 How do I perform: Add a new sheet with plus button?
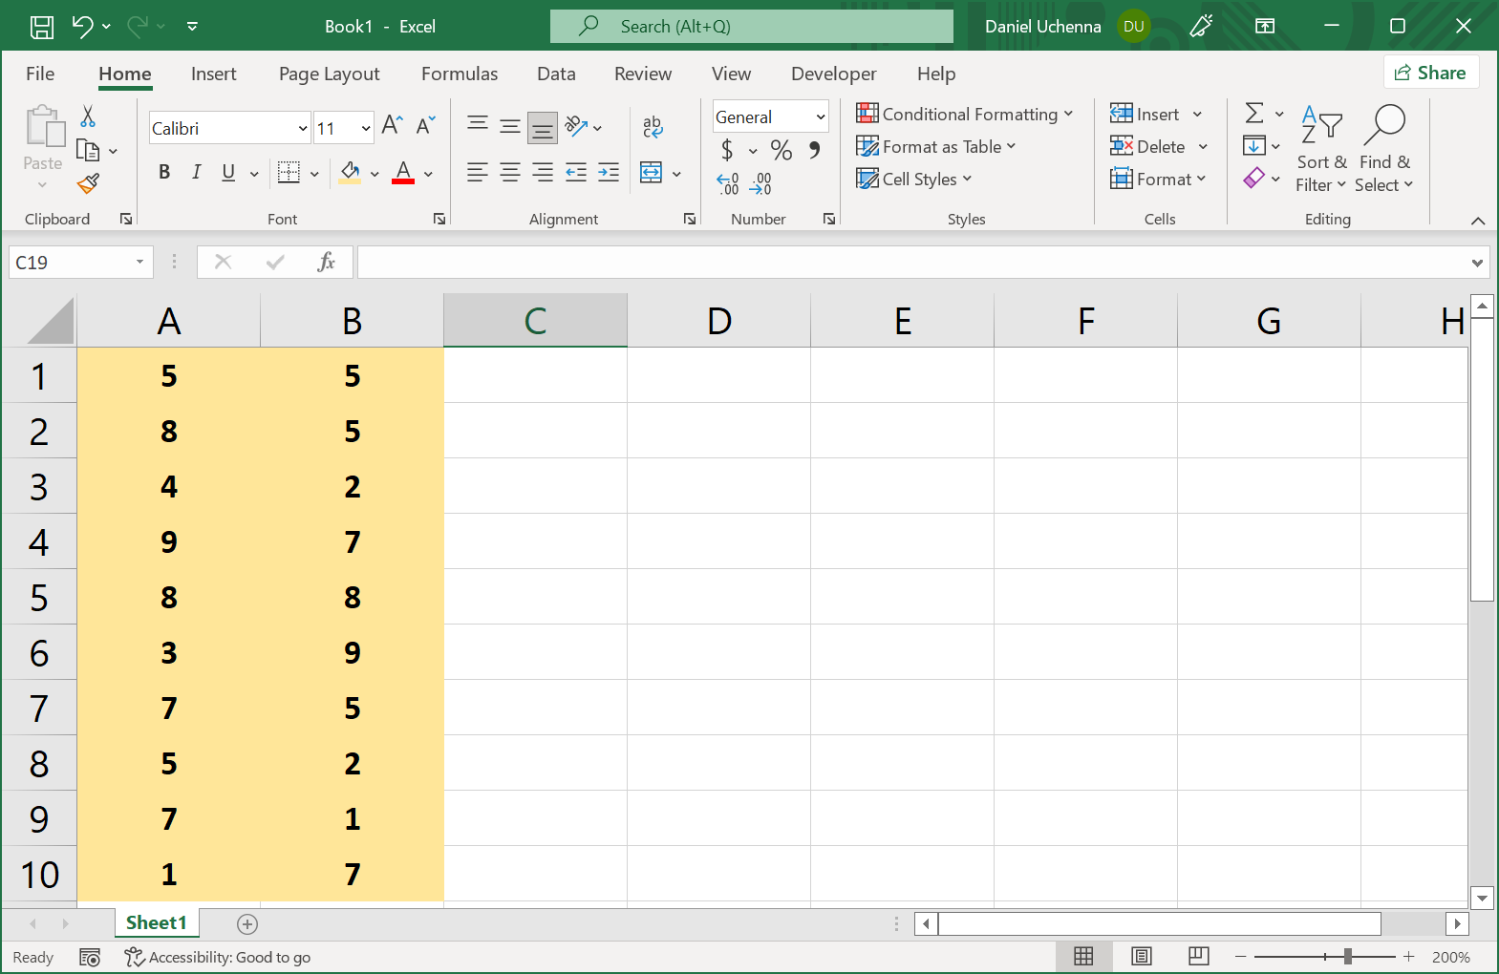(x=247, y=923)
